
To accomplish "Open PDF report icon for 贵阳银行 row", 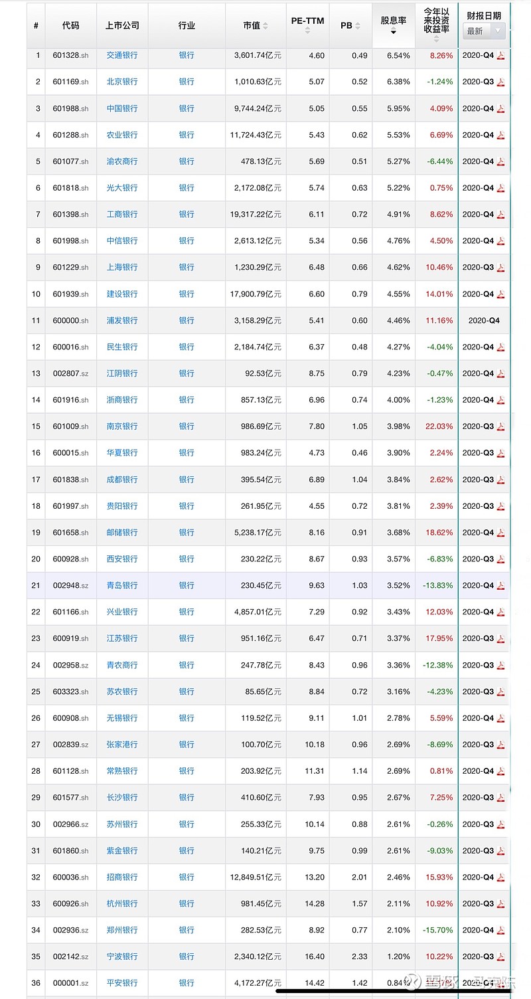I will (x=501, y=507).
